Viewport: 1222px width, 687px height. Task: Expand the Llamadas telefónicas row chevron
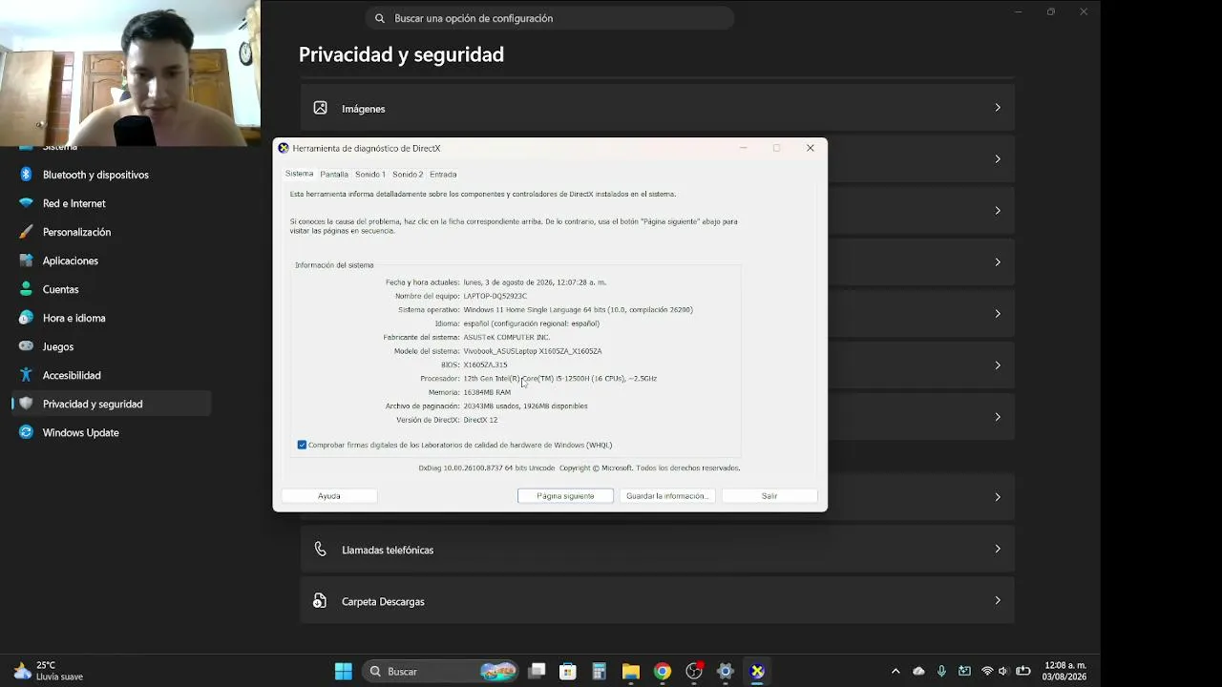coord(998,549)
